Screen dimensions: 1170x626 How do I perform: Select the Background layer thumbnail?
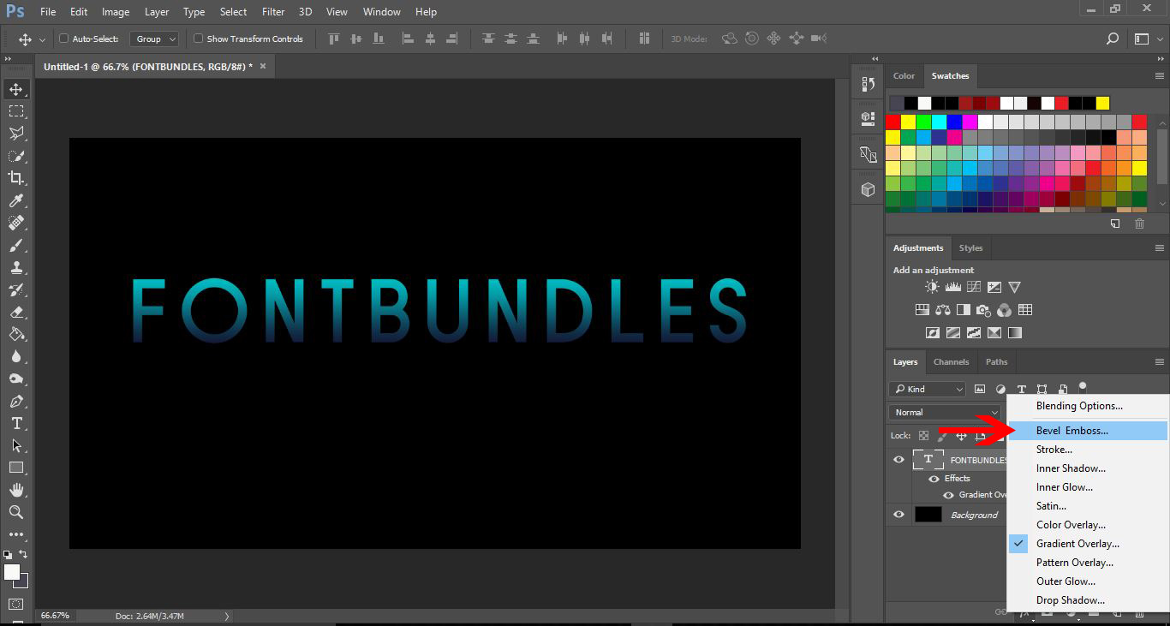(928, 515)
